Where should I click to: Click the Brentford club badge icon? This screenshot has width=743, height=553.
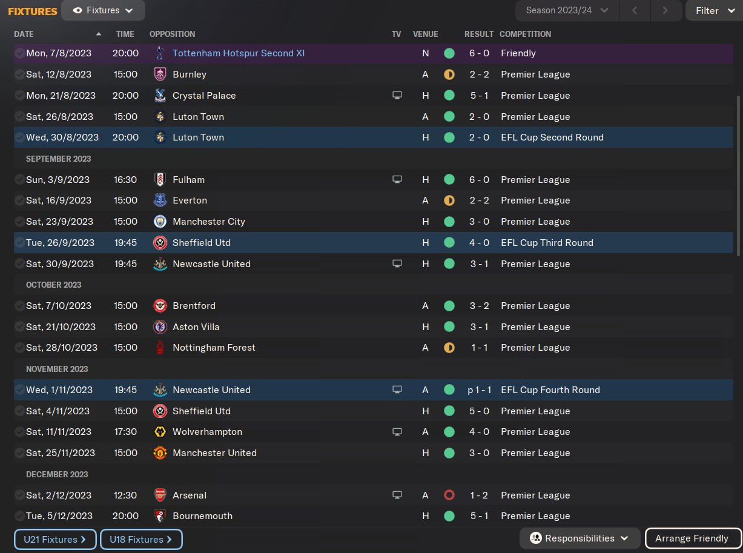click(x=160, y=306)
